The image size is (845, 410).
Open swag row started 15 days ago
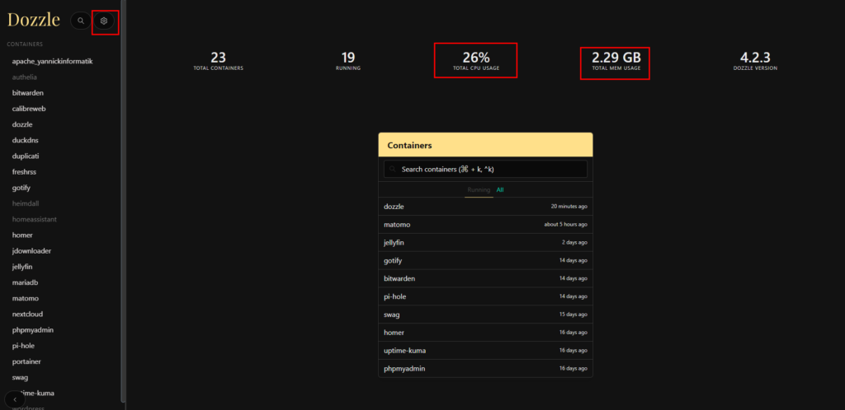[485, 314]
